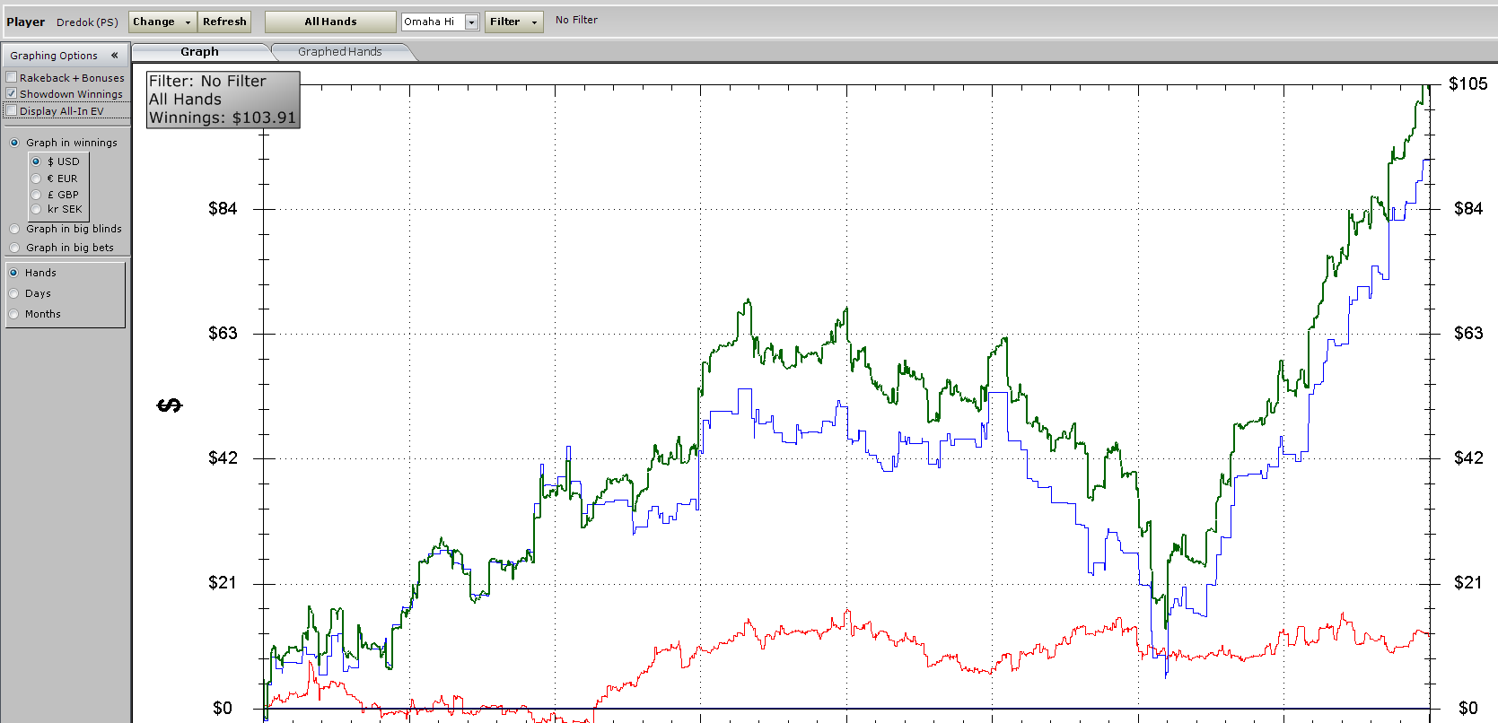Switch to the Graphed Hands tab

click(340, 52)
